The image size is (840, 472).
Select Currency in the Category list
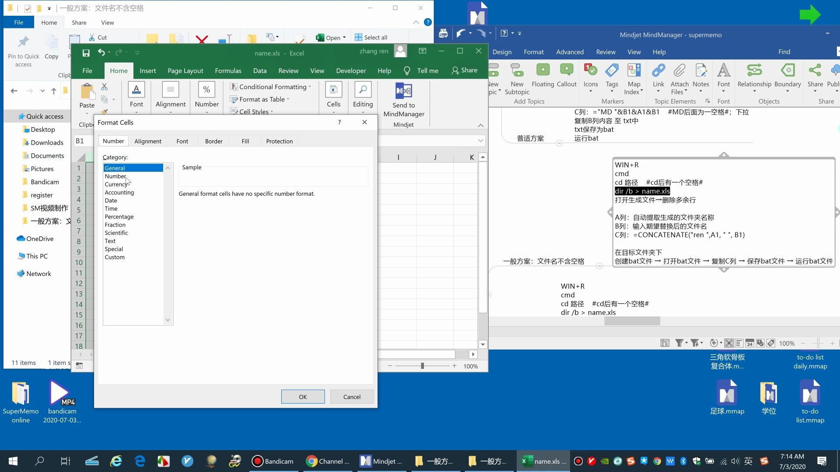tap(116, 184)
